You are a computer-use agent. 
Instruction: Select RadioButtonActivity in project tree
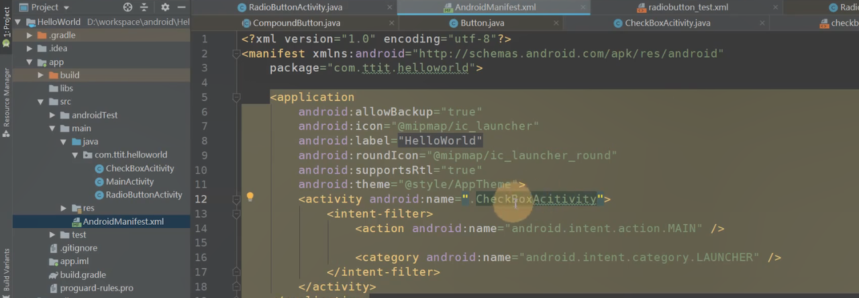144,195
